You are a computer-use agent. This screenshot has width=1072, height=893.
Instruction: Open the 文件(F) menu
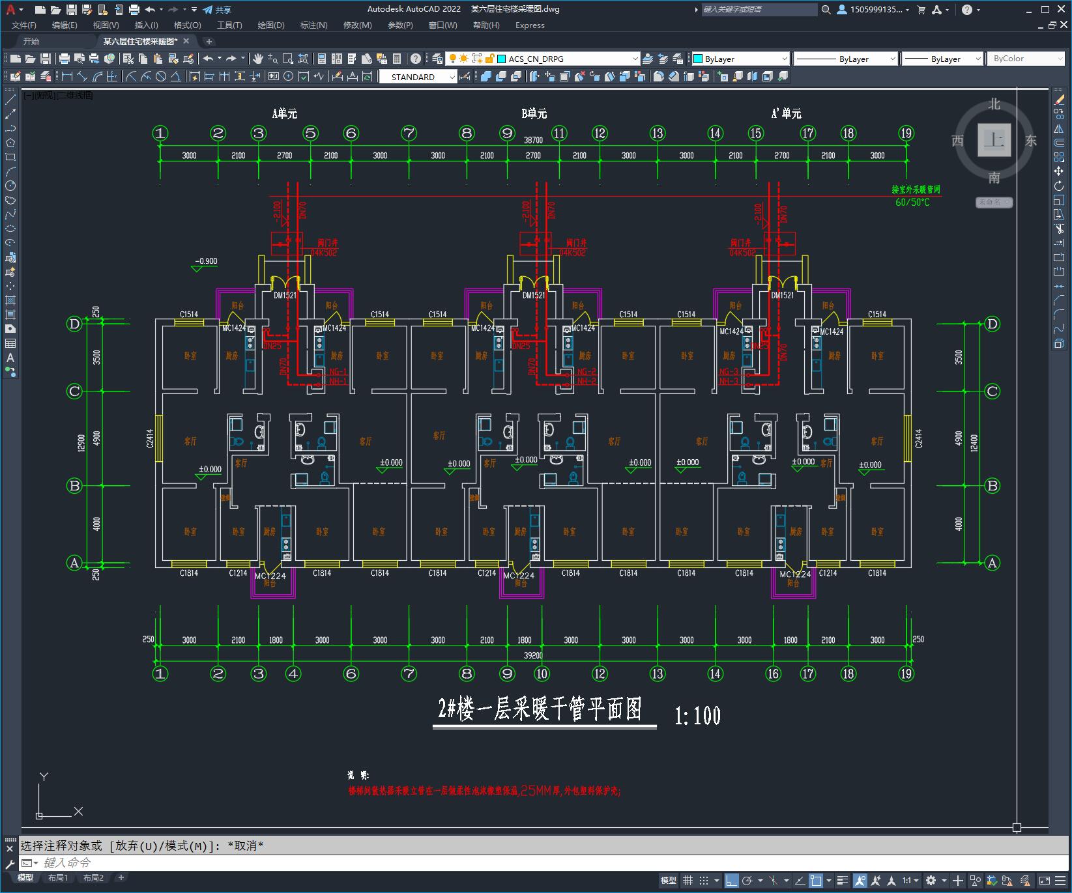point(24,25)
